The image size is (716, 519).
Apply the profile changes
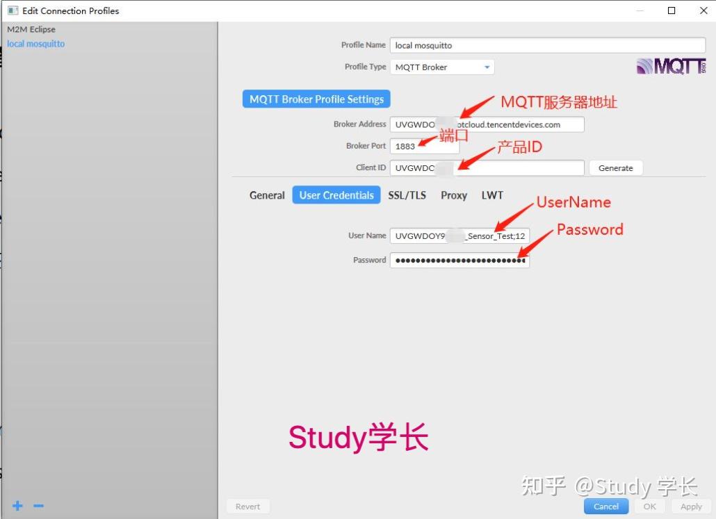[691, 506]
